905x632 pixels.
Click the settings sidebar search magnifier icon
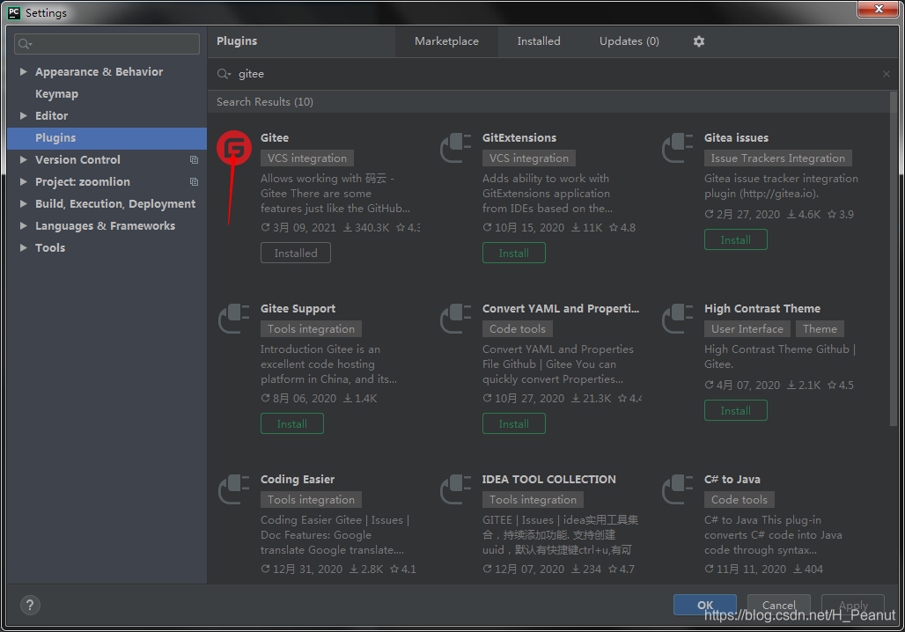click(x=25, y=44)
